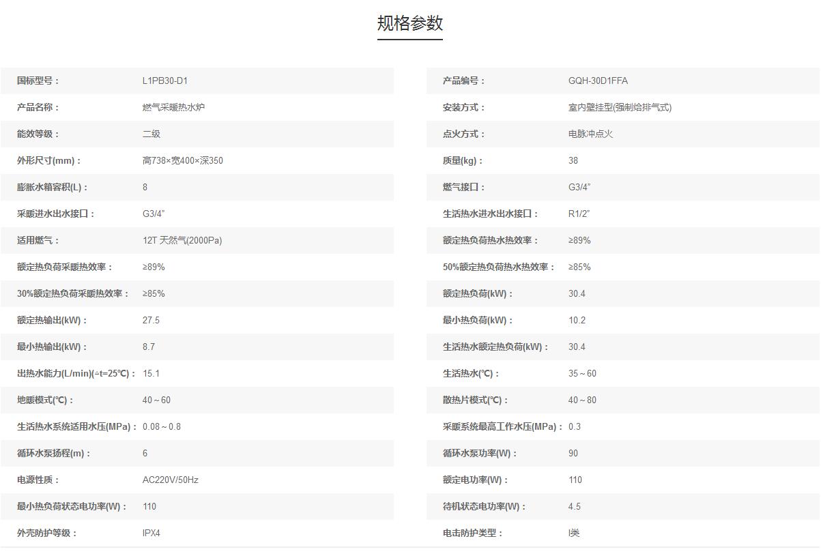Click the 采暖系统最高工作水压 value 0.3

click(x=575, y=426)
